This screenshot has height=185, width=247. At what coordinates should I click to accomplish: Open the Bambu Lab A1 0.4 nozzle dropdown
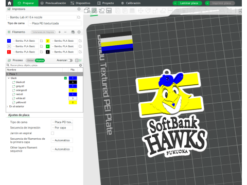tap(41, 17)
